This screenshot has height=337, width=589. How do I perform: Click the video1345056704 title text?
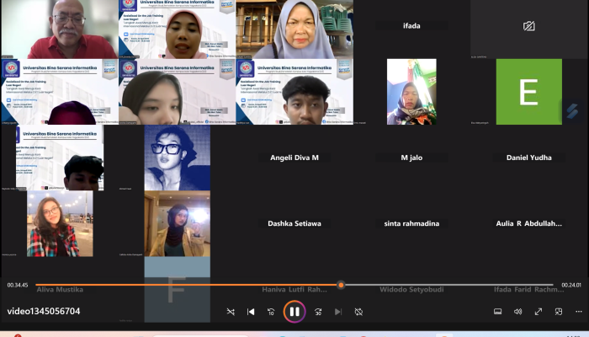point(44,312)
